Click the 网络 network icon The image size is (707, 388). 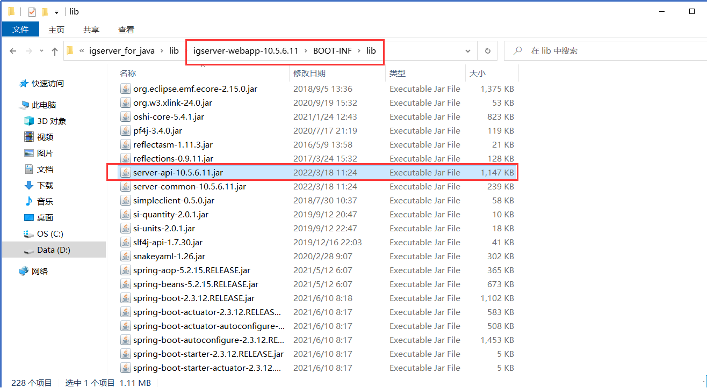click(24, 271)
